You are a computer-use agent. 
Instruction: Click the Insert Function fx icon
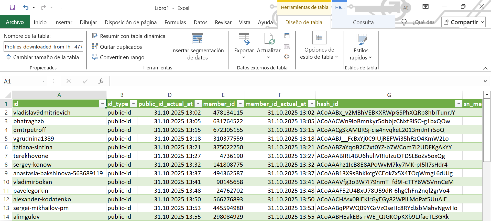tap(101, 81)
